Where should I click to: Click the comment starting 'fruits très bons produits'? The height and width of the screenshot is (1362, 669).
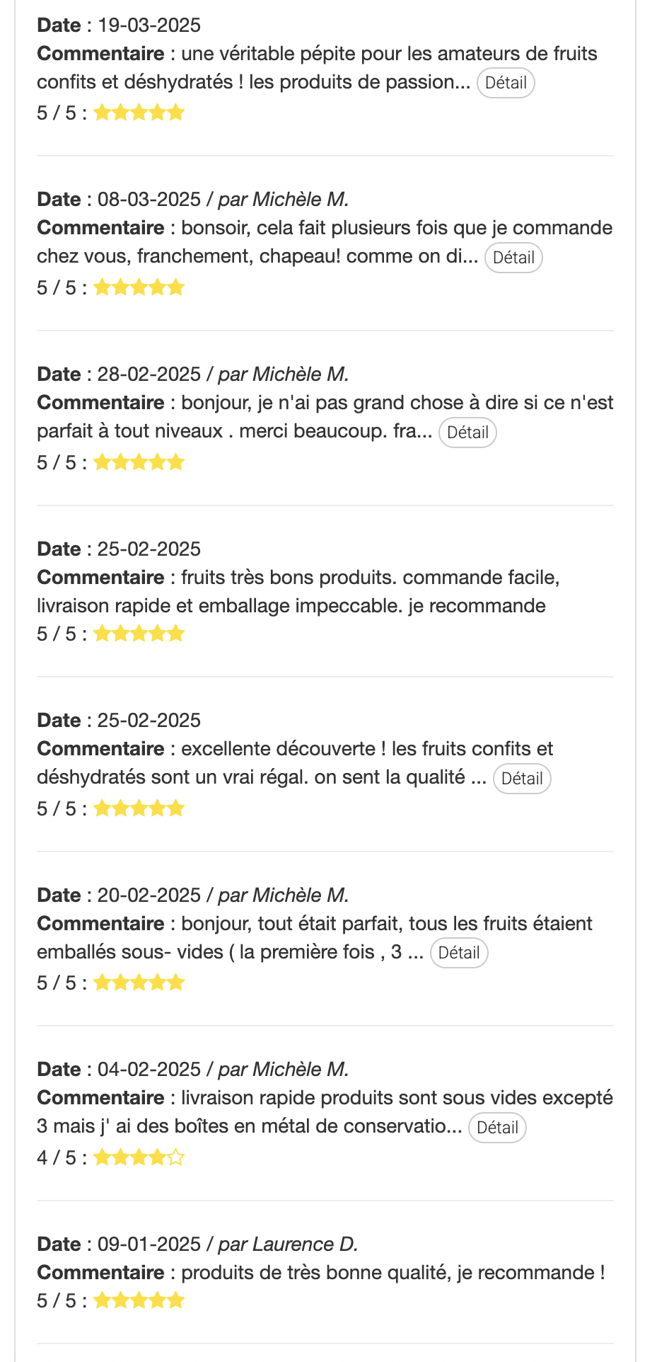[x=370, y=578]
